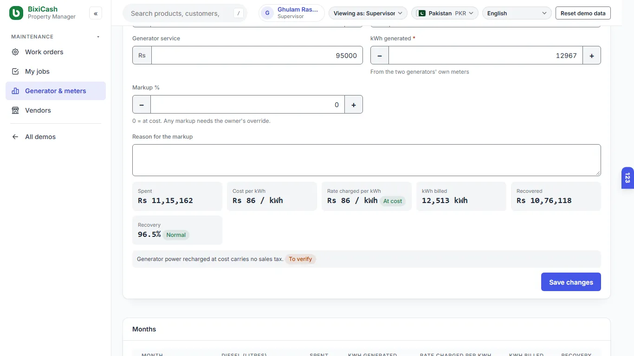Screen dimensions: 634x356
Task: Click the BixiCash logo icon
Action: pyautogui.click(x=16, y=13)
